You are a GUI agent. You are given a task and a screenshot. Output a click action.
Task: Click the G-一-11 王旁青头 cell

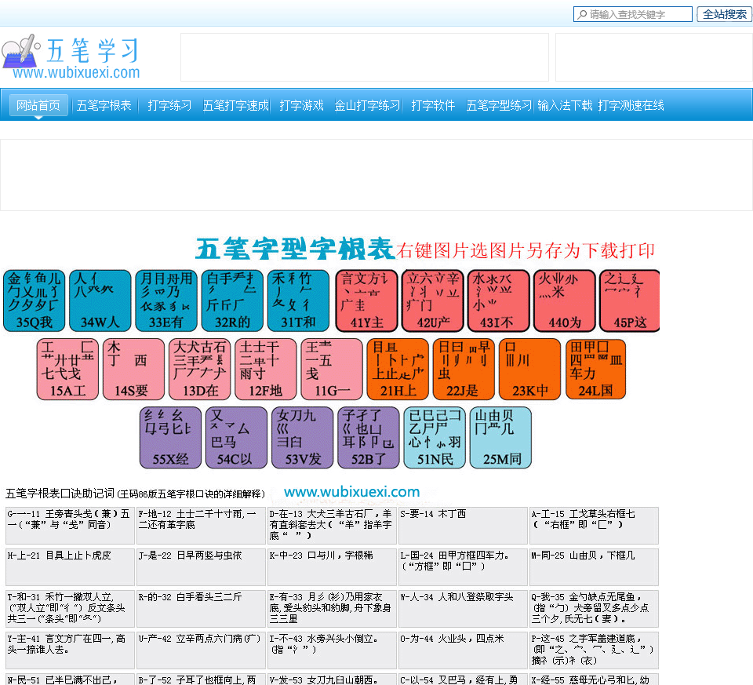[x=70, y=526]
